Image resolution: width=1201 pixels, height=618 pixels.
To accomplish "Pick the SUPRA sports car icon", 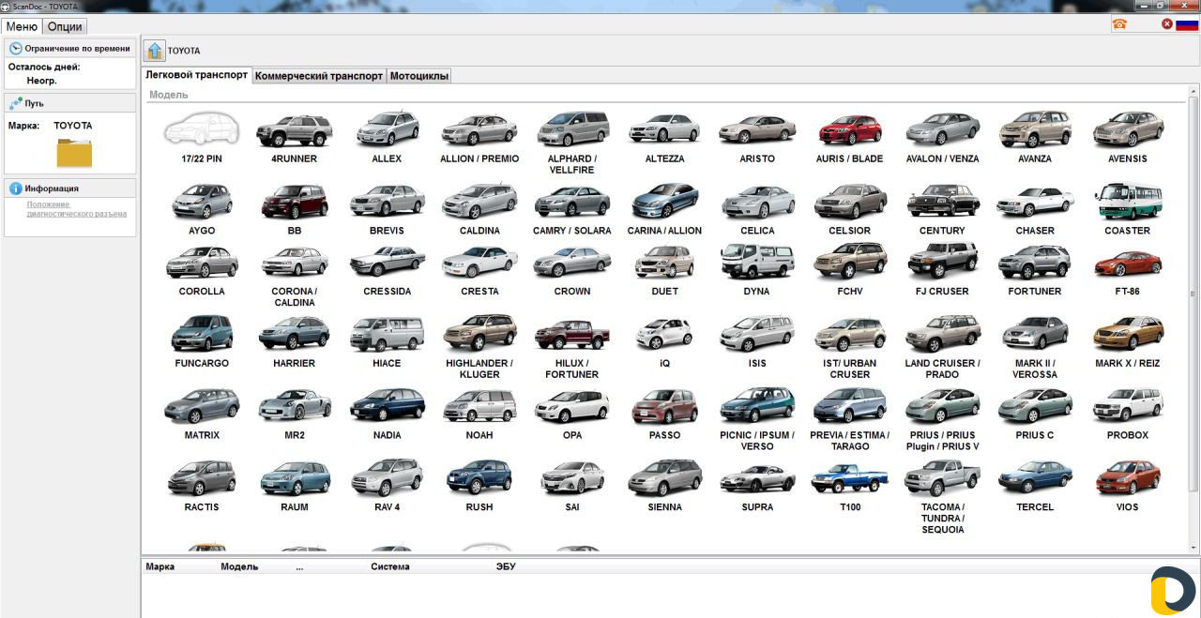I will tap(757, 479).
